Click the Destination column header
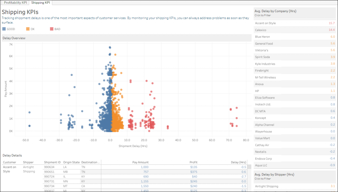Screen dimensions: 338x192 [90, 162]
